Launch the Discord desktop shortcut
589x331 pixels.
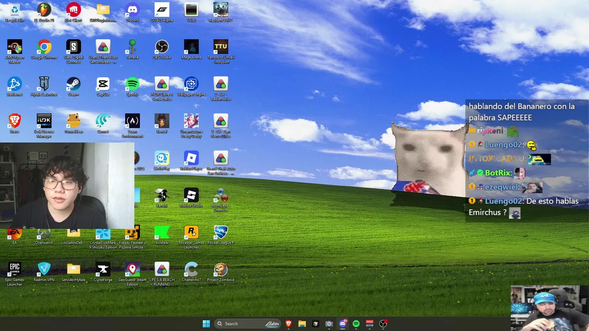coord(133,12)
